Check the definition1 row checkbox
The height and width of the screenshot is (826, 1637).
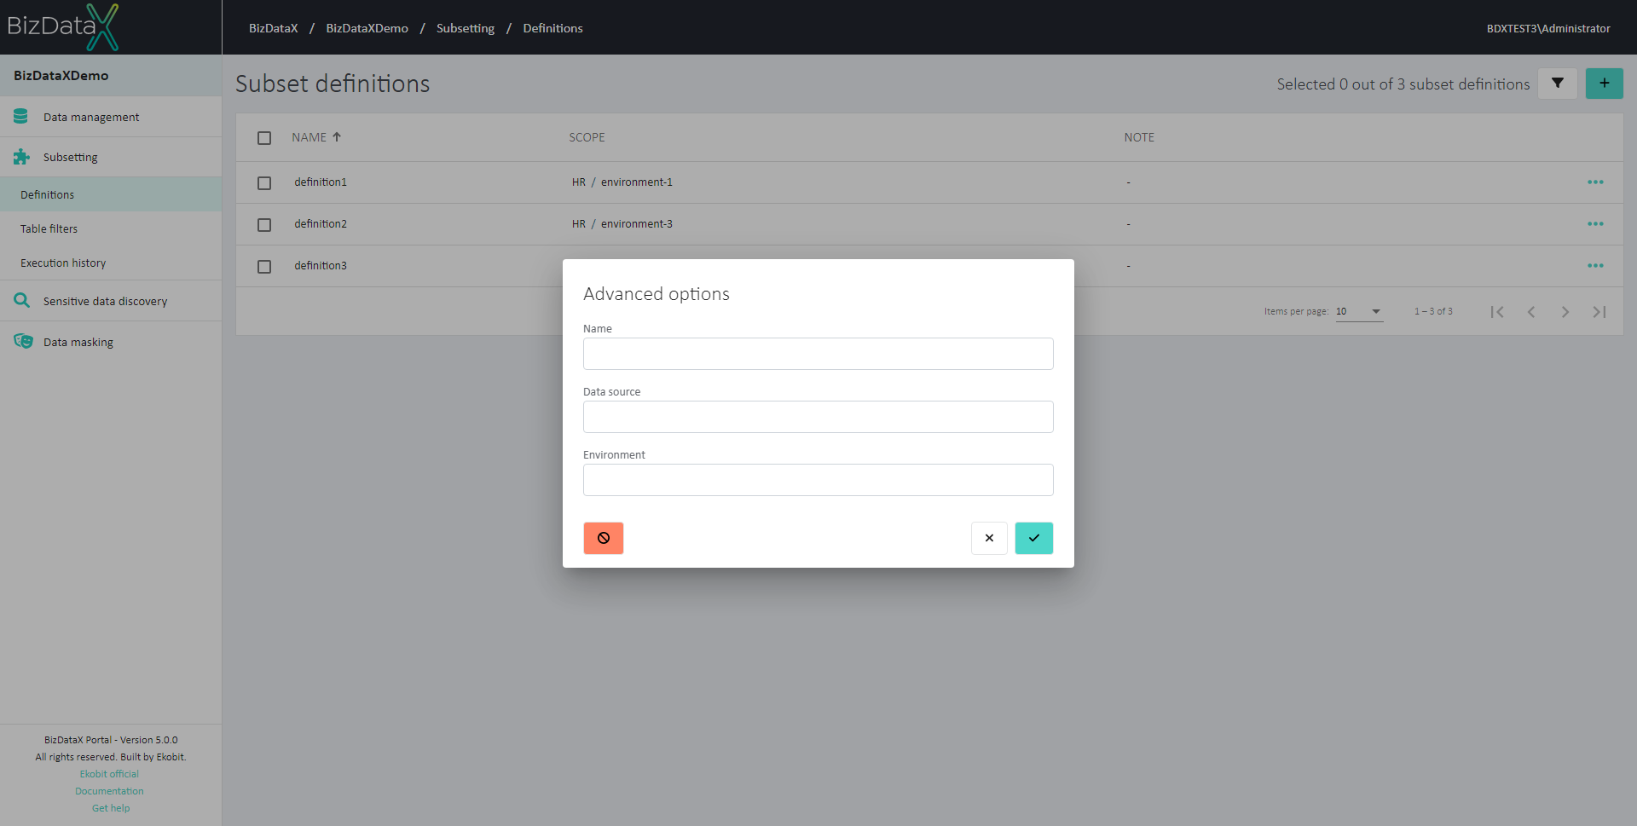click(x=264, y=183)
